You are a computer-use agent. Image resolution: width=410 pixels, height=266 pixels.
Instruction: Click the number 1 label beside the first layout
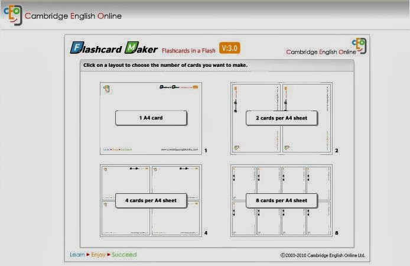point(206,150)
